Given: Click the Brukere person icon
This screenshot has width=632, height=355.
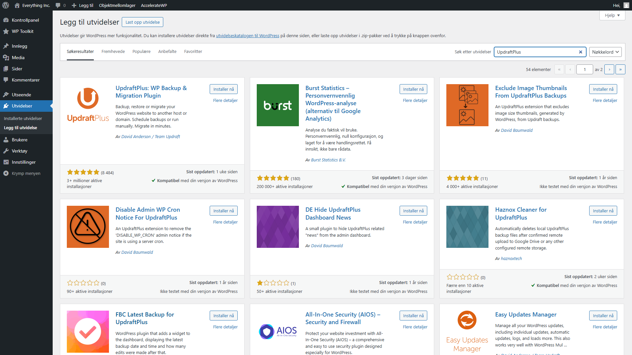Looking at the screenshot, I should coord(6,140).
